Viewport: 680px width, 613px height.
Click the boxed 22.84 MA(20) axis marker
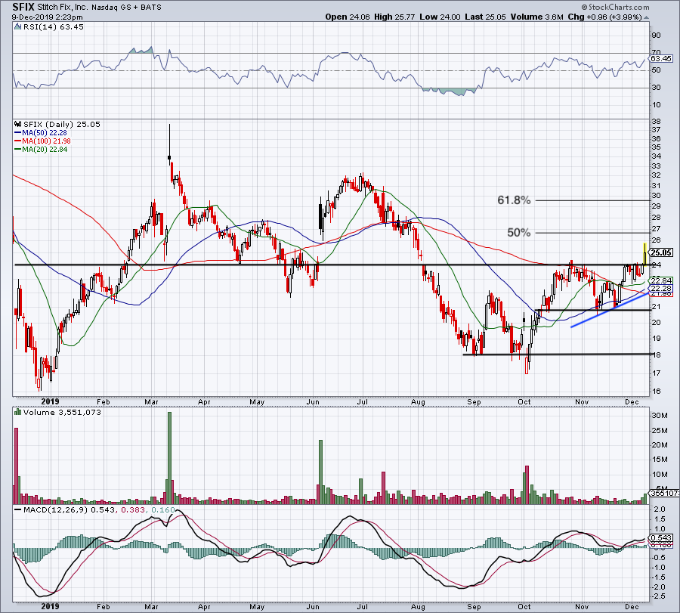click(661, 281)
